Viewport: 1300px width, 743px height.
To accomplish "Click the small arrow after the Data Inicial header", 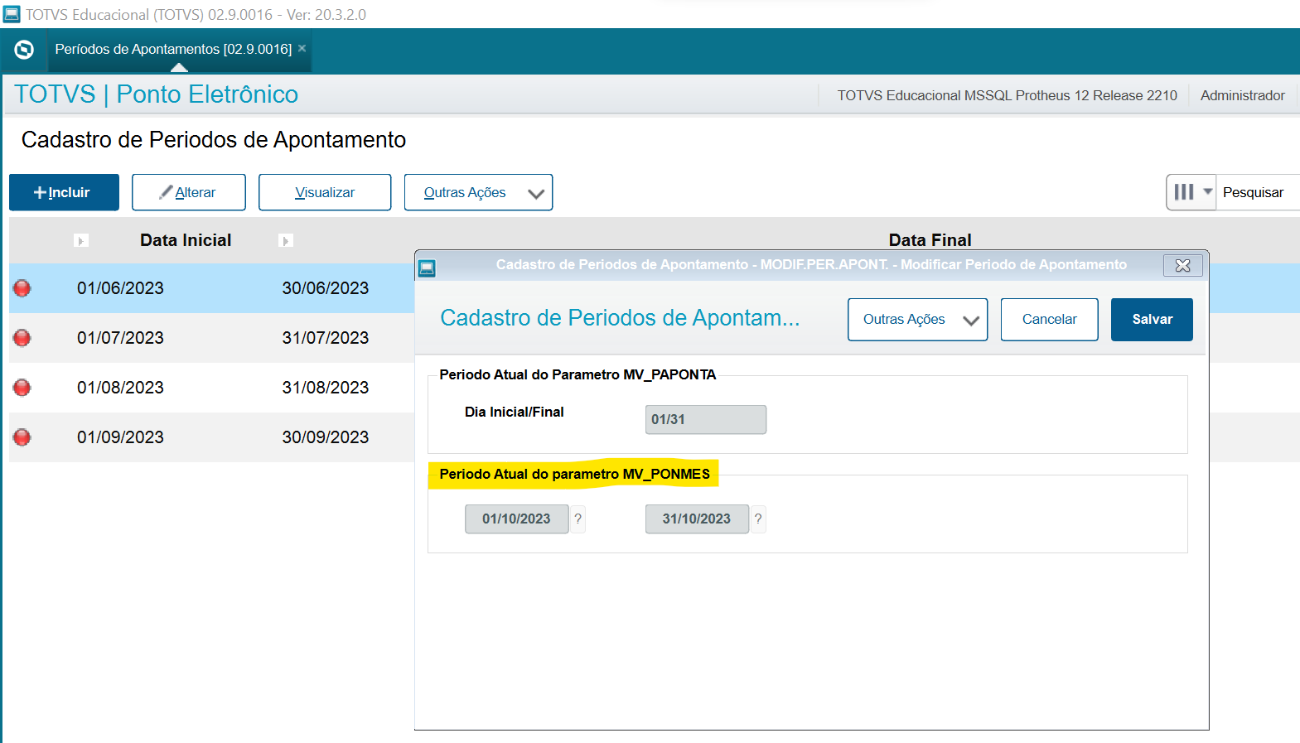I will 286,241.
